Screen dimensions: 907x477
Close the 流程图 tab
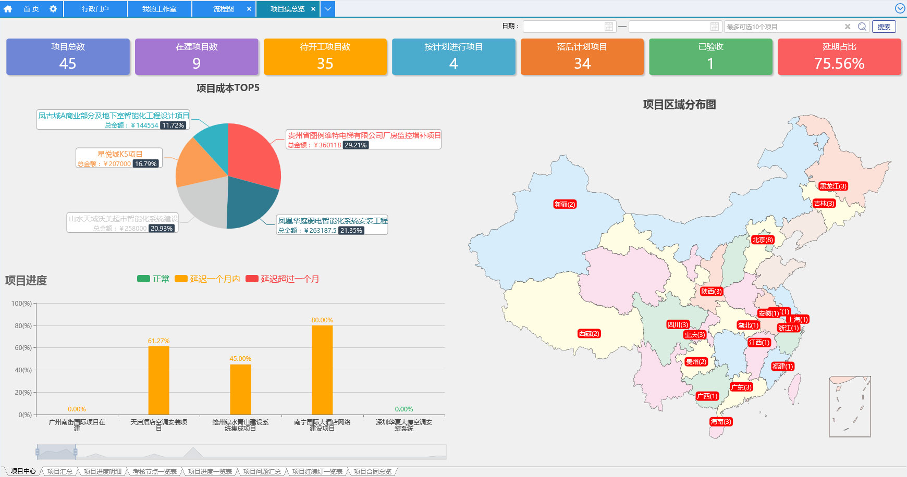(x=249, y=9)
